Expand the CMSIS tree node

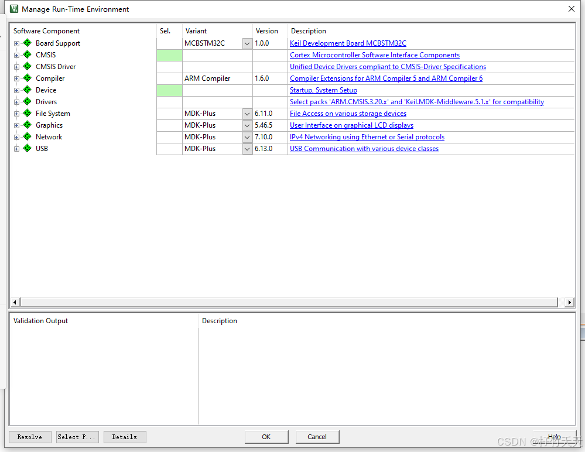click(16, 55)
